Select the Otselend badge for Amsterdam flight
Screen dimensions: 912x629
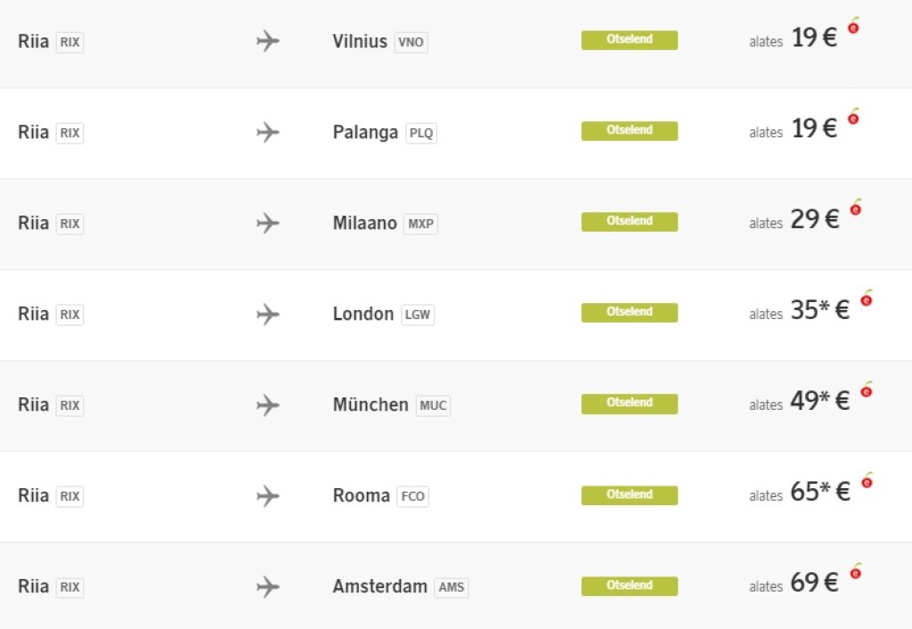(x=630, y=586)
